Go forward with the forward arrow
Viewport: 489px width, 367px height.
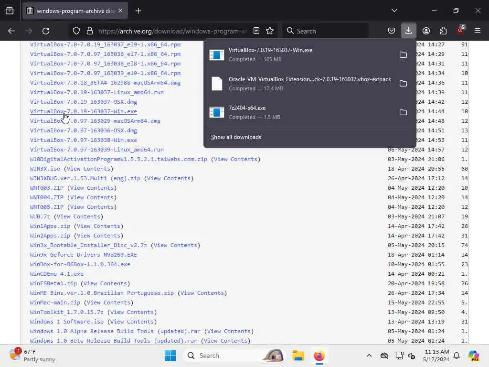point(29,31)
